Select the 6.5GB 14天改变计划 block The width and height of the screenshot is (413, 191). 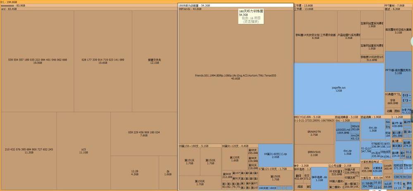tap(316, 36)
